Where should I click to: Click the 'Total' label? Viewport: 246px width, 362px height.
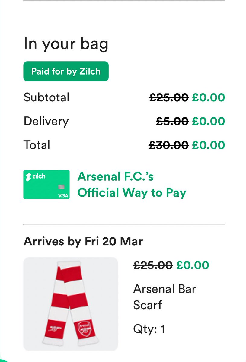(x=37, y=145)
